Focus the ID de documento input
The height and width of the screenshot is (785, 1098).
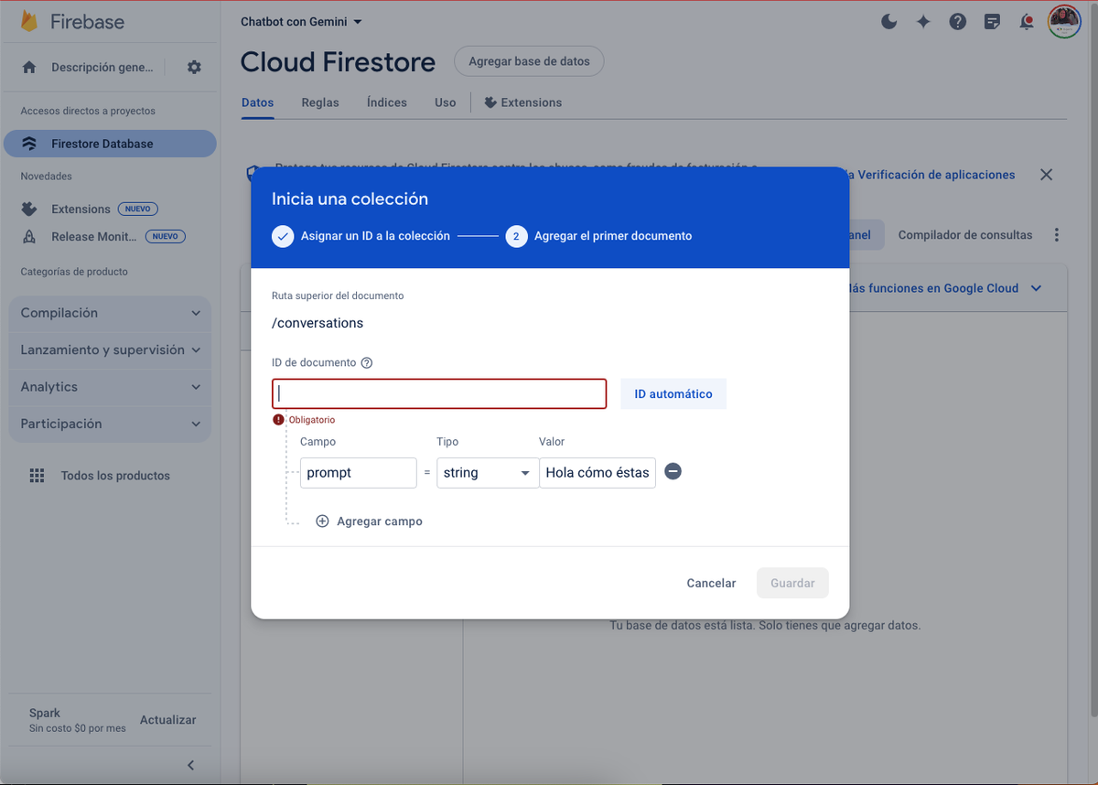439,393
